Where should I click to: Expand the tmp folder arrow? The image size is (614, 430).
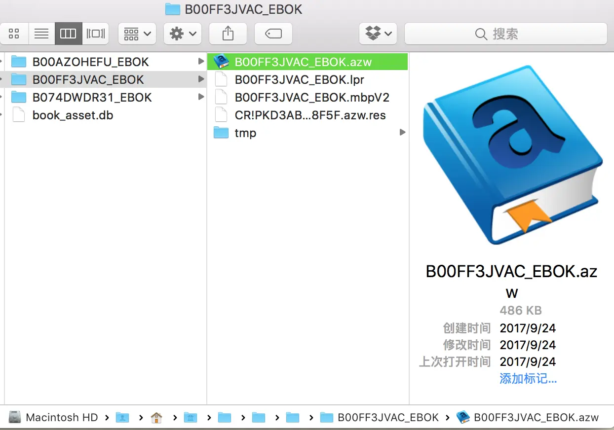403,133
